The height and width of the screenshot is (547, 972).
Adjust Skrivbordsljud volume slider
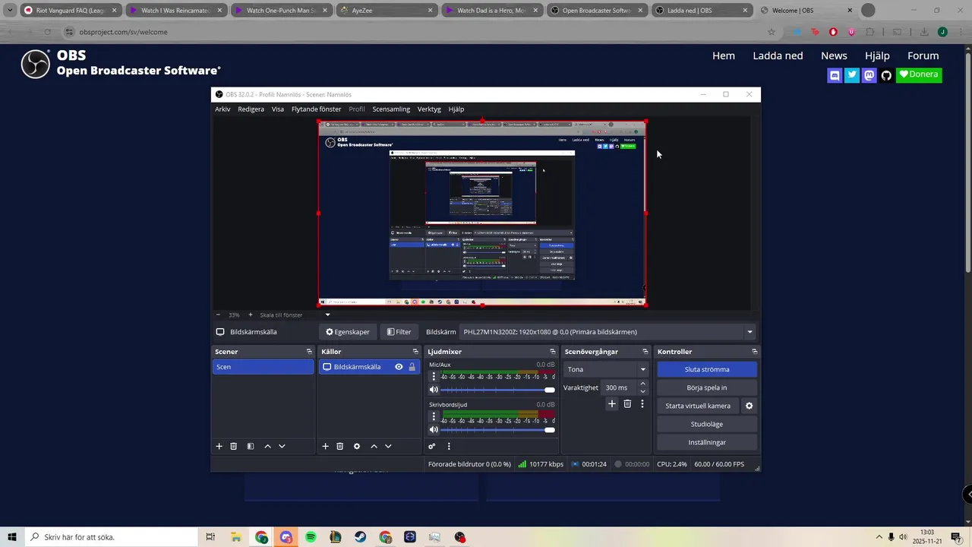pos(497,430)
